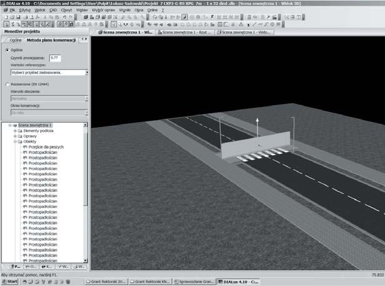Switch to Scena zewnętrzna 1 - Rzut tab
This screenshot has width=385, height=286.
184,32
